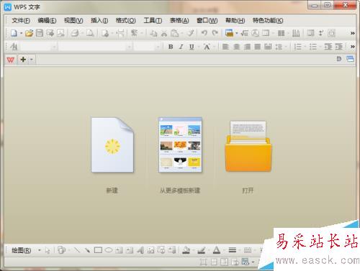Click the 新建 text label

(112, 190)
